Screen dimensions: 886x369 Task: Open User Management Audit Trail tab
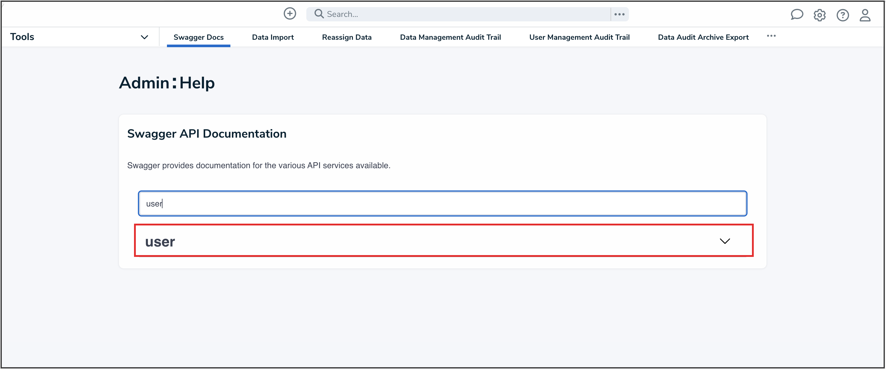tap(579, 37)
